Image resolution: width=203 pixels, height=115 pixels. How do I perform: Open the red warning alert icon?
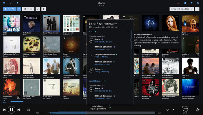pos(178,3)
